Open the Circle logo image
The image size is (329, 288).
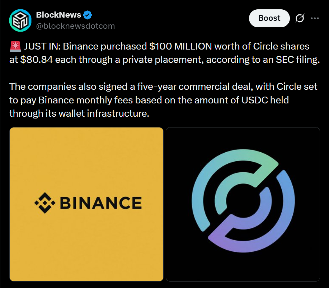click(243, 204)
